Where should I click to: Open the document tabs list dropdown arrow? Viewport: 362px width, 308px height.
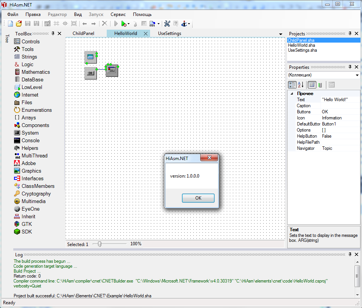pos(281,34)
